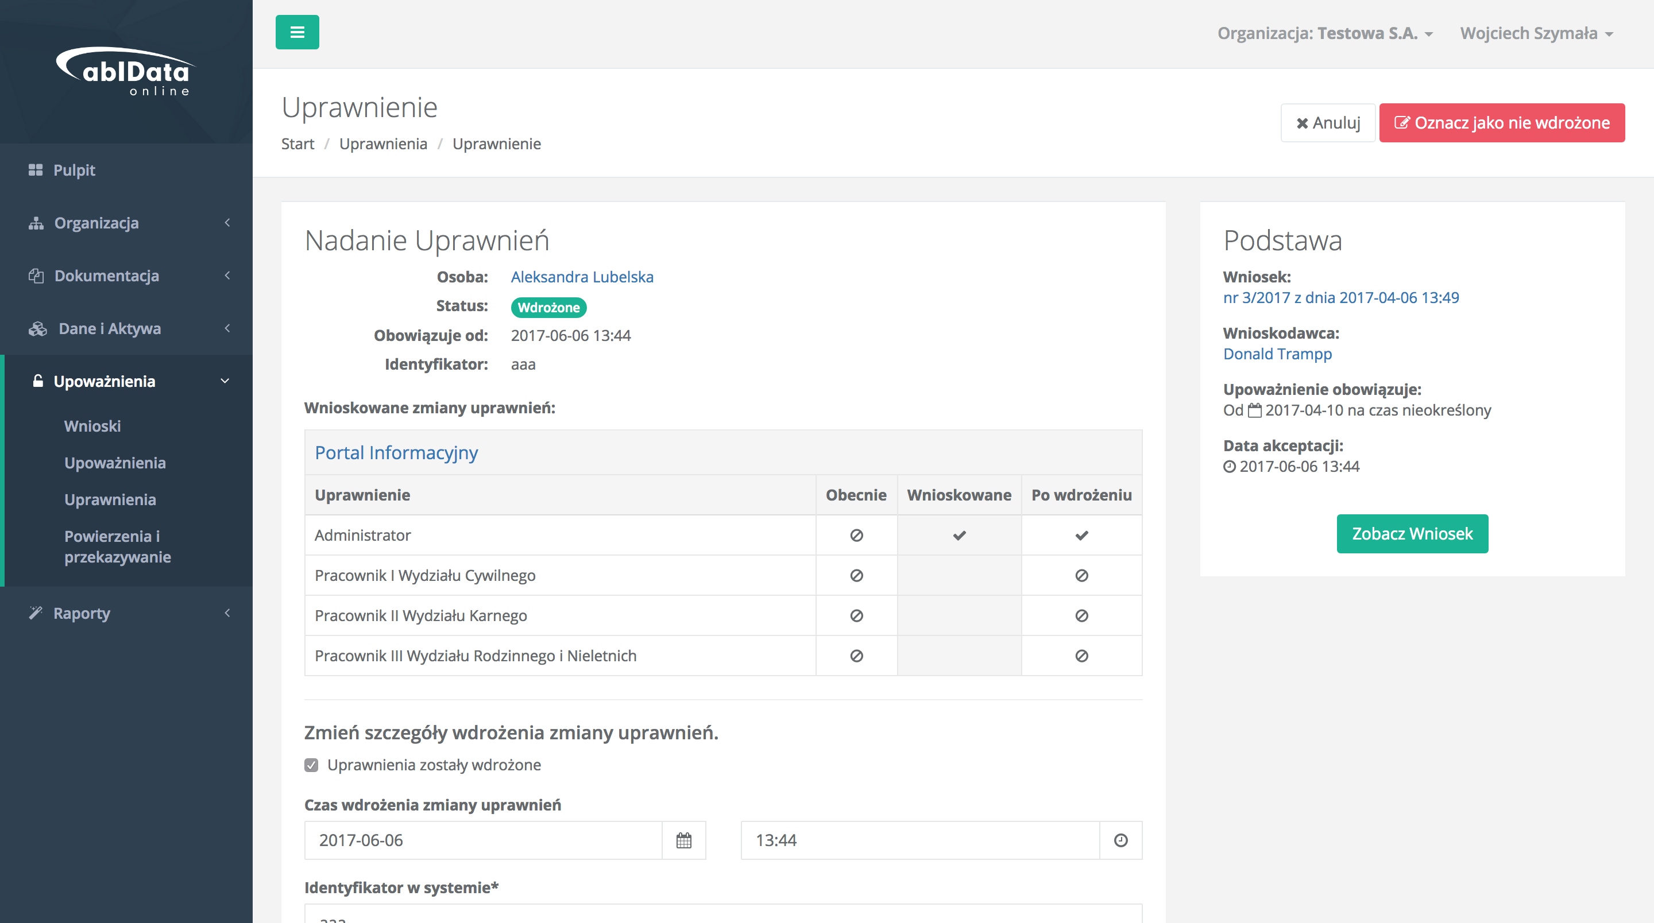Expand the Dokumentacja sidebar chevron
This screenshot has width=1654, height=923.
227,276
